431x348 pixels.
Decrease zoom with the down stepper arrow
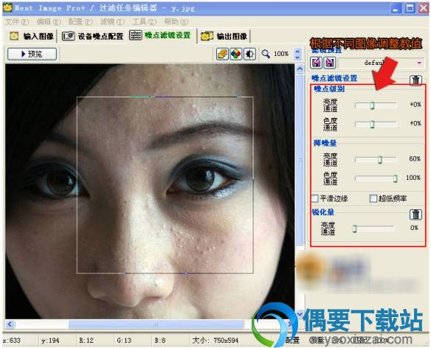click(297, 57)
